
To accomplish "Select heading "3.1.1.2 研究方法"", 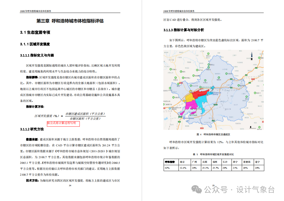I will (32, 129).
